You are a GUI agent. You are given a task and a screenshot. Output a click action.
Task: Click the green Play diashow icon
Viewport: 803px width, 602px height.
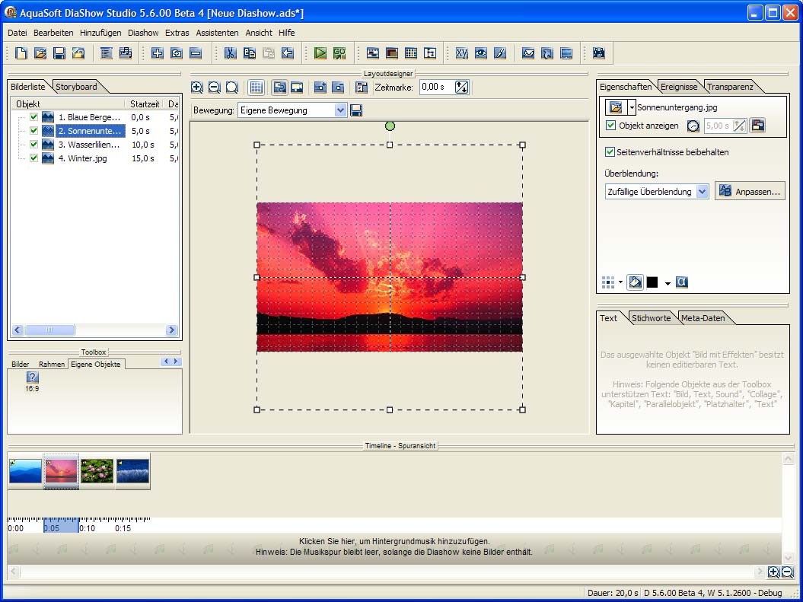[x=320, y=53]
